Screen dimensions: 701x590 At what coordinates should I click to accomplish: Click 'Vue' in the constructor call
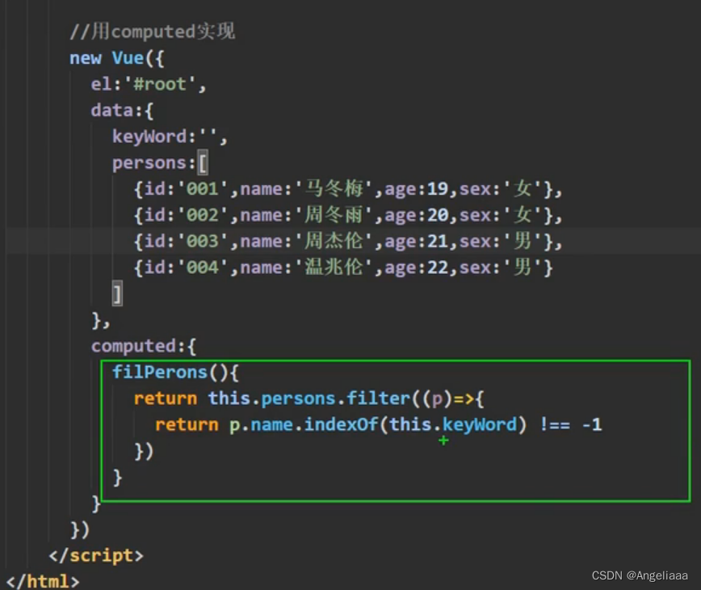point(128,57)
